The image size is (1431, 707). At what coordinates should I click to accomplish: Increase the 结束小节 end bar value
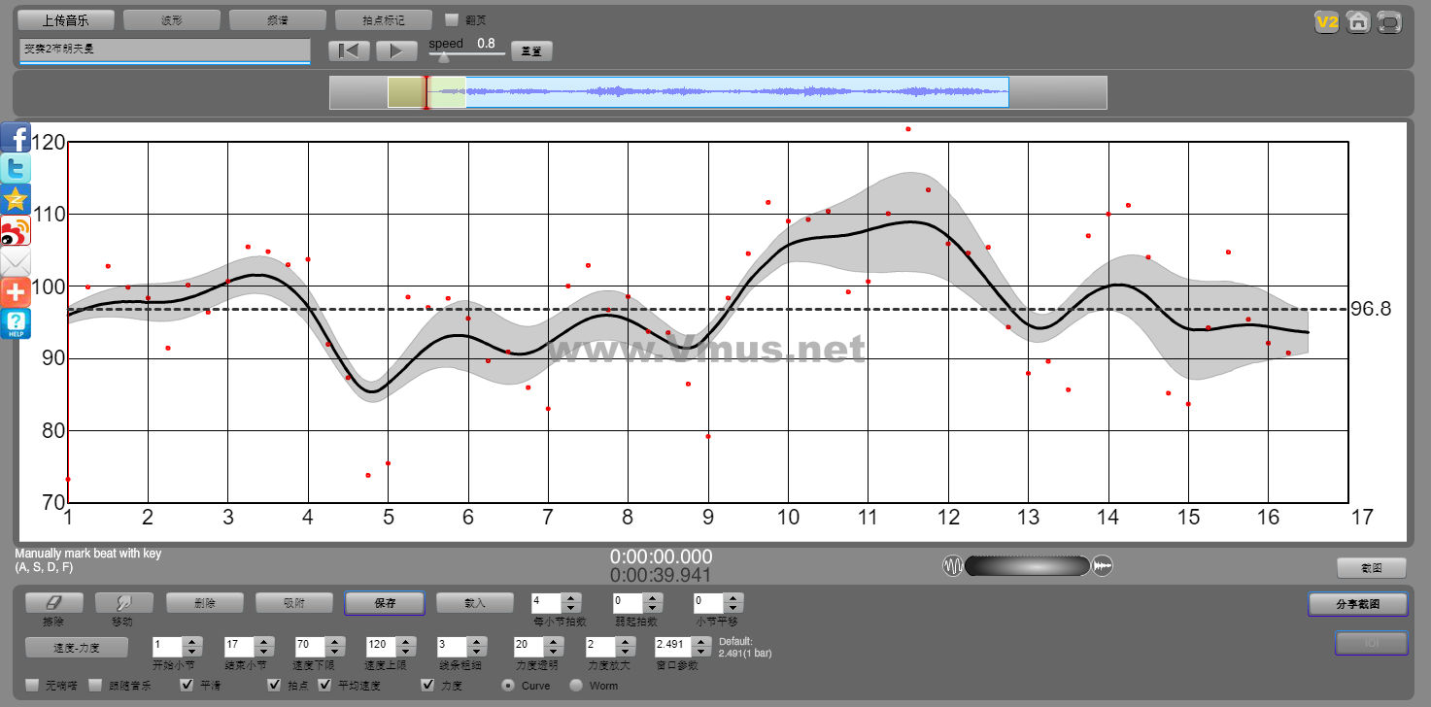click(x=262, y=641)
